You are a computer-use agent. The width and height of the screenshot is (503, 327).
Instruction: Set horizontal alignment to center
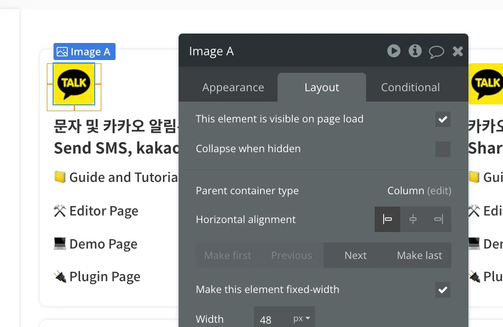click(413, 219)
